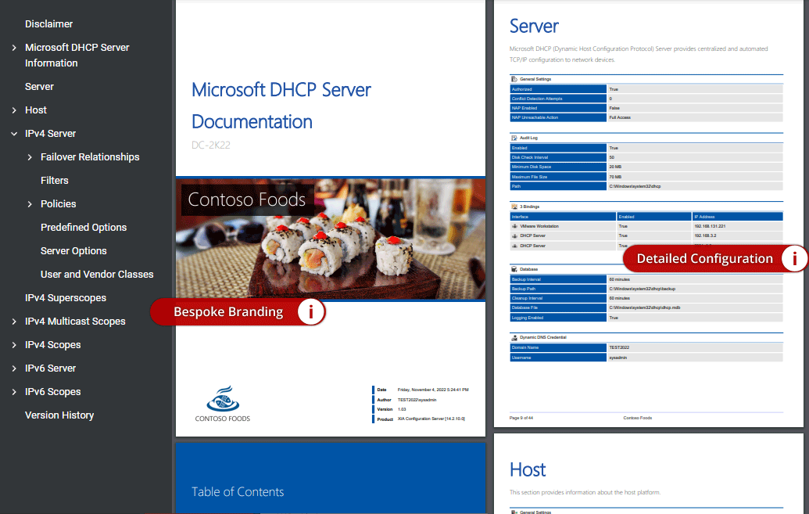Click the Logging Enabled row
Screen dimensions: 809x514
tap(646, 318)
